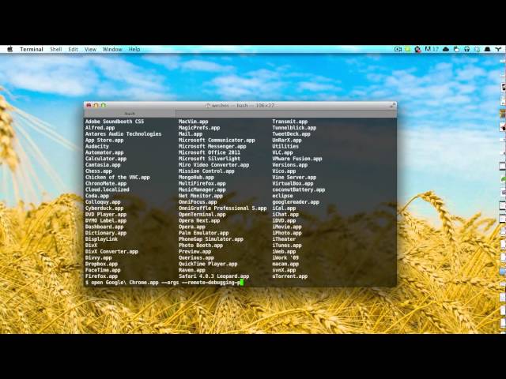This screenshot has height=379, width=506.
Task: Open the View menu
Action: tap(90, 49)
